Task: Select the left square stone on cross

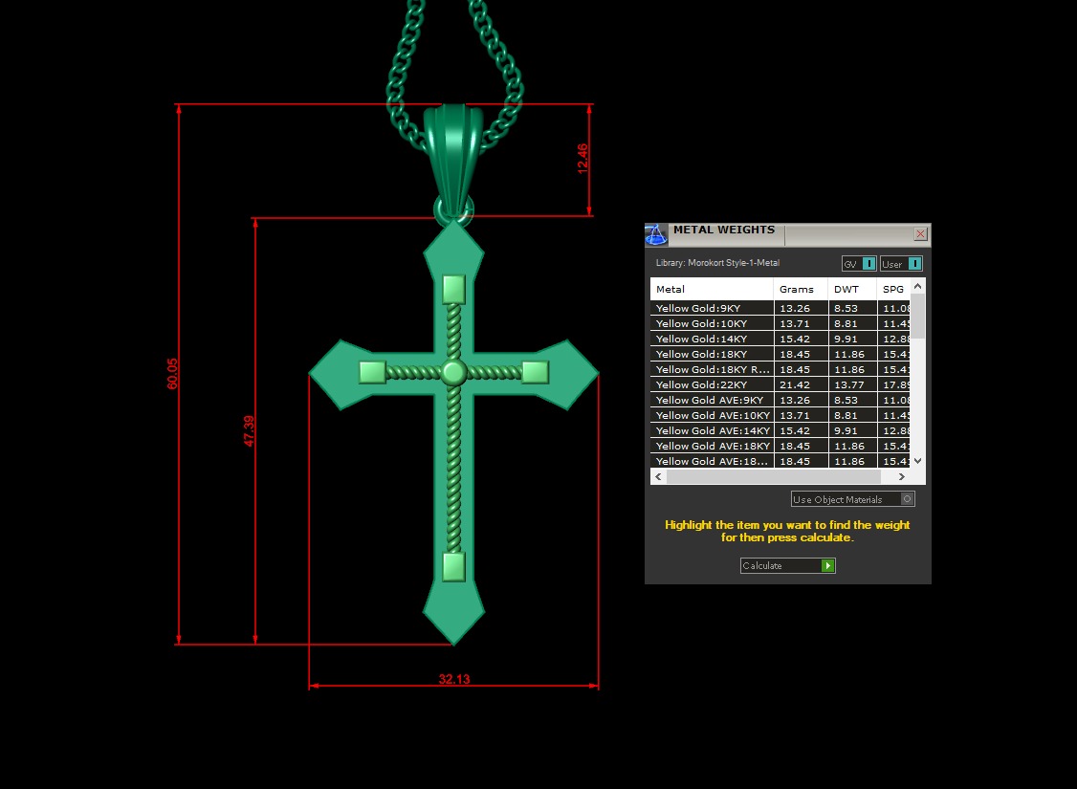Action: click(372, 372)
